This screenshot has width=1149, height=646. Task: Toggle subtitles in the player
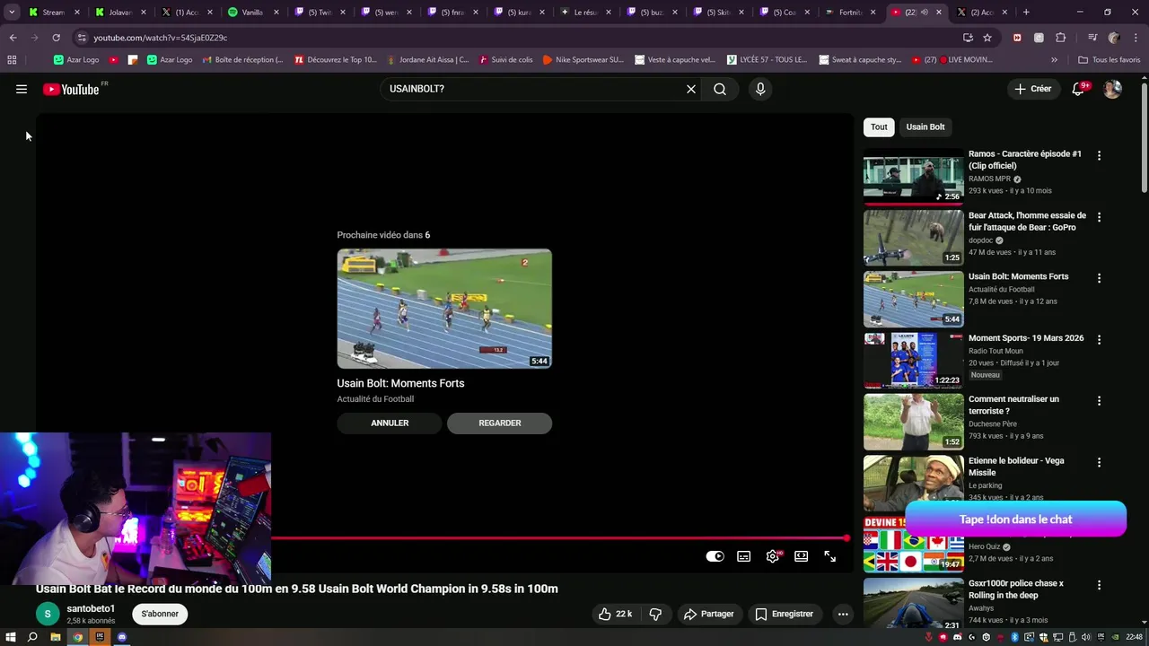743,556
